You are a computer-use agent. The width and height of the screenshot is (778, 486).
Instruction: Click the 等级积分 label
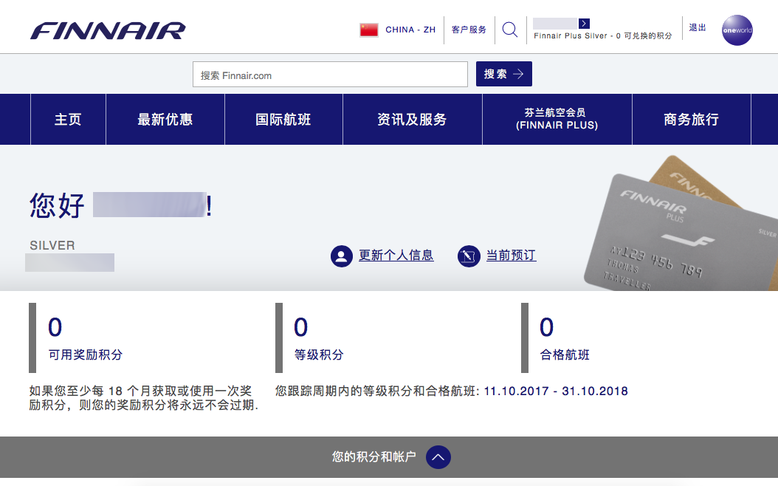tap(319, 355)
